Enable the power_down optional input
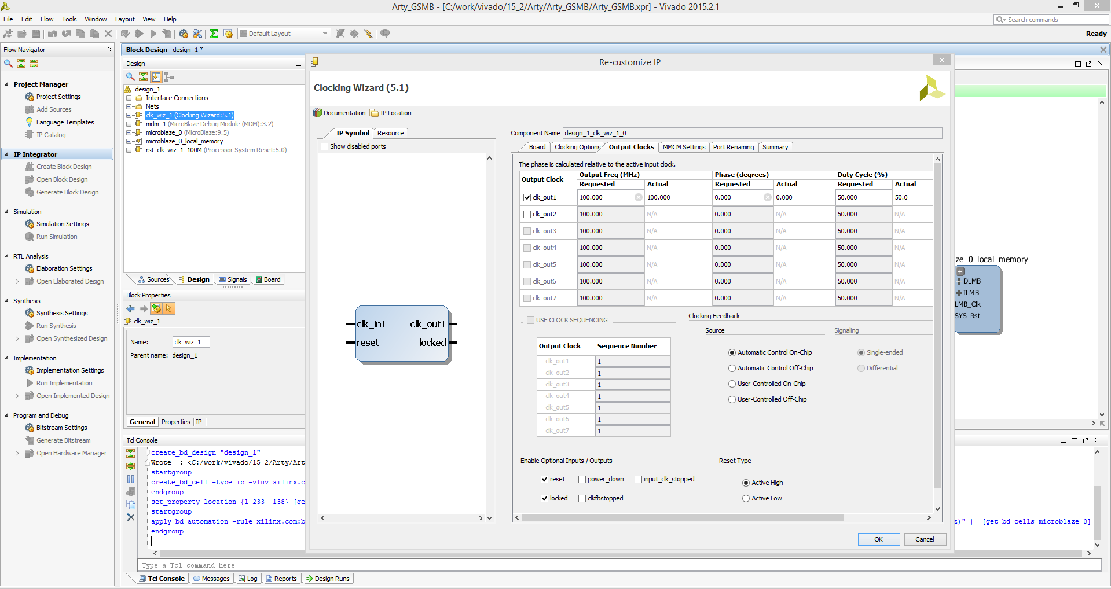1111x589 pixels. pyautogui.click(x=582, y=479)
